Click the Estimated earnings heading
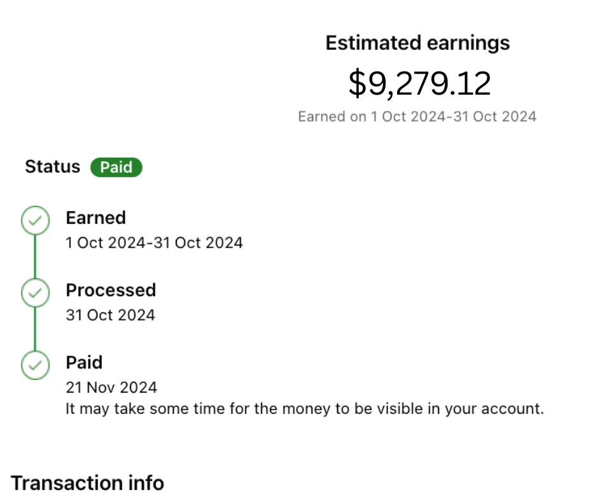This screenshot has height=504, width=601. (418, 43)
